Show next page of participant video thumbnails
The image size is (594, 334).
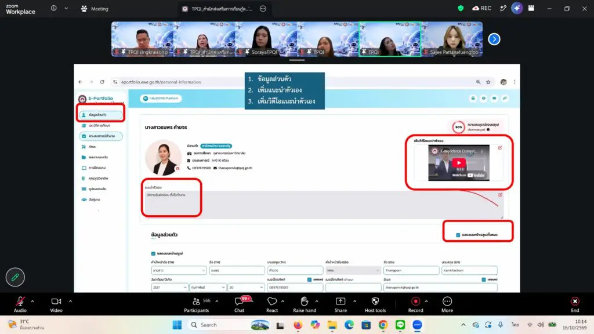pyautogui.click(x=494, y=39)
